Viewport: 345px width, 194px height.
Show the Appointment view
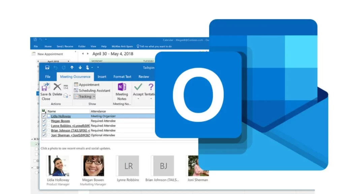(89, 85)
